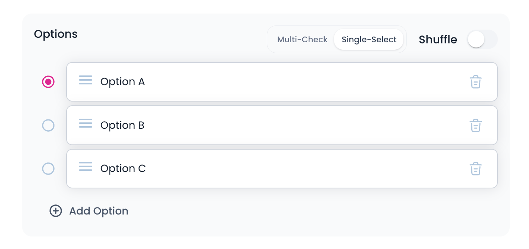Select the Single-Select tab
529x249 pixels.
tap(369, 39)
